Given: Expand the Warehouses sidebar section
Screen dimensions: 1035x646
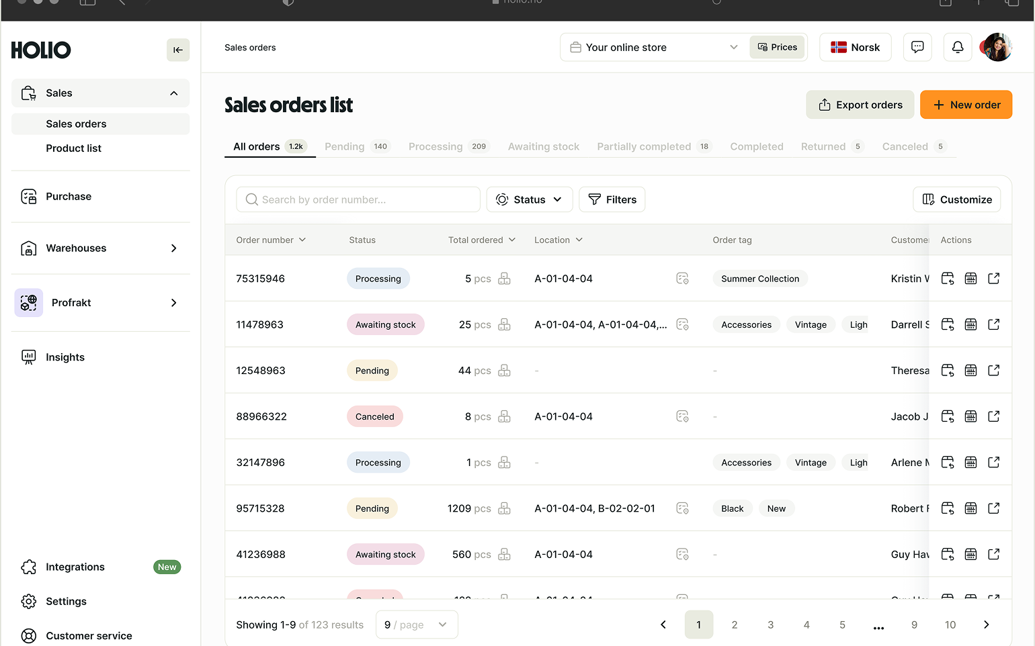Looking at the screenshot, I should coord(173,248).
